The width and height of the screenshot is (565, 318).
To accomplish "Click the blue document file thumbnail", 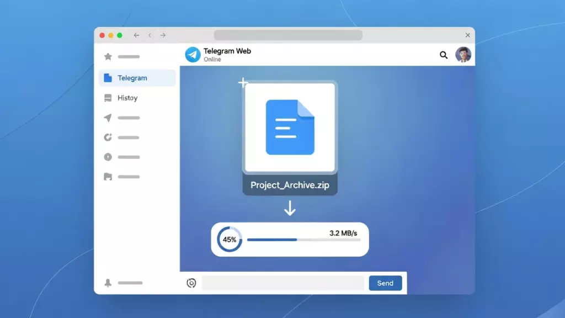I will tap(290, 127).
